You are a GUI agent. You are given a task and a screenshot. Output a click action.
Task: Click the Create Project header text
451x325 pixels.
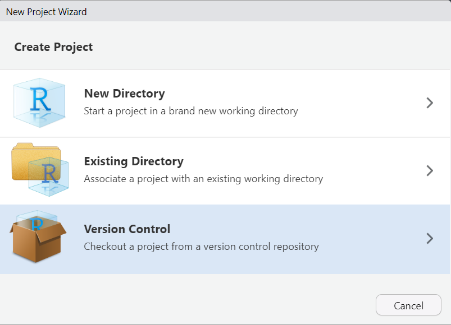[x=53, y=47]
